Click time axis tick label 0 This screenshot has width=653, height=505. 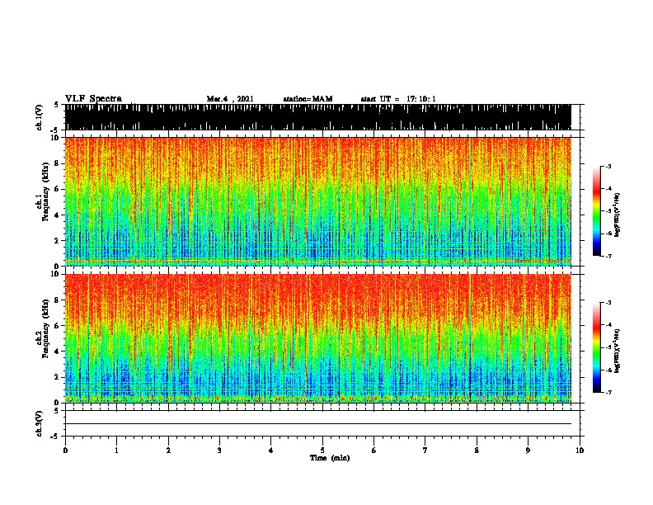click(65, 451)
